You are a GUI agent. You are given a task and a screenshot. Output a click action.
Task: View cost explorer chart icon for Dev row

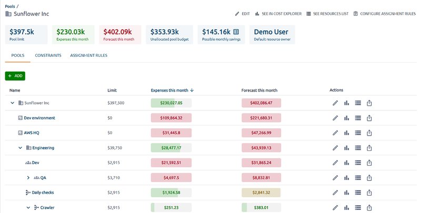[346, 163]
